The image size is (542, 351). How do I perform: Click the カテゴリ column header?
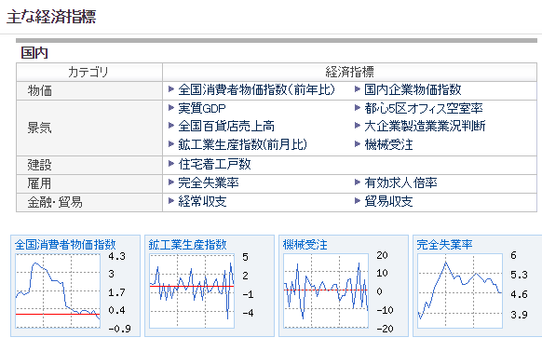coord(89,73)
